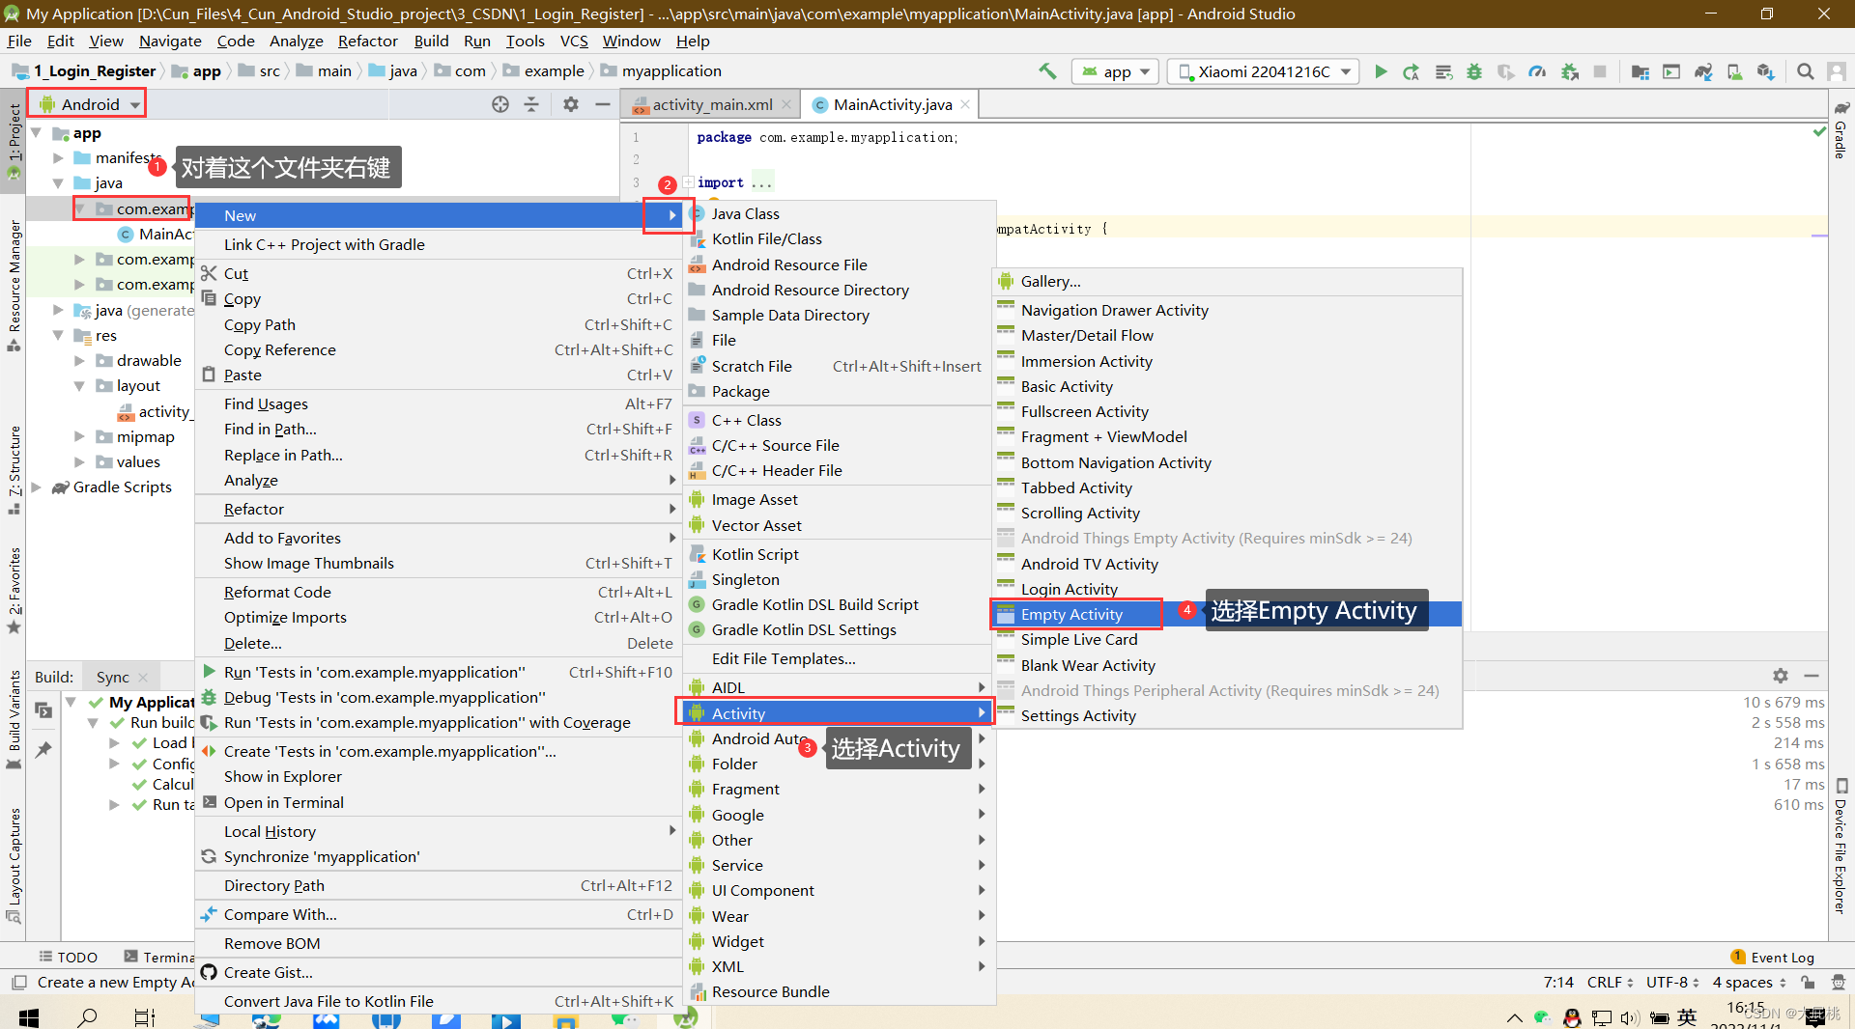Screen dimensions: 1855x1029
Task: Click Apply Changes and Restart Activity icon
Action: 1411,71
